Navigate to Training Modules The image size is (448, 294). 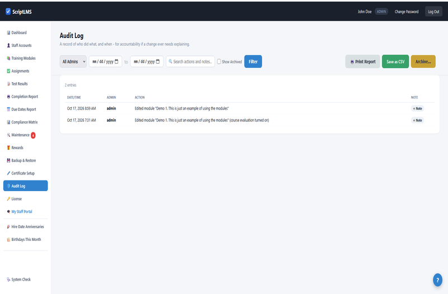pos(25,59)
